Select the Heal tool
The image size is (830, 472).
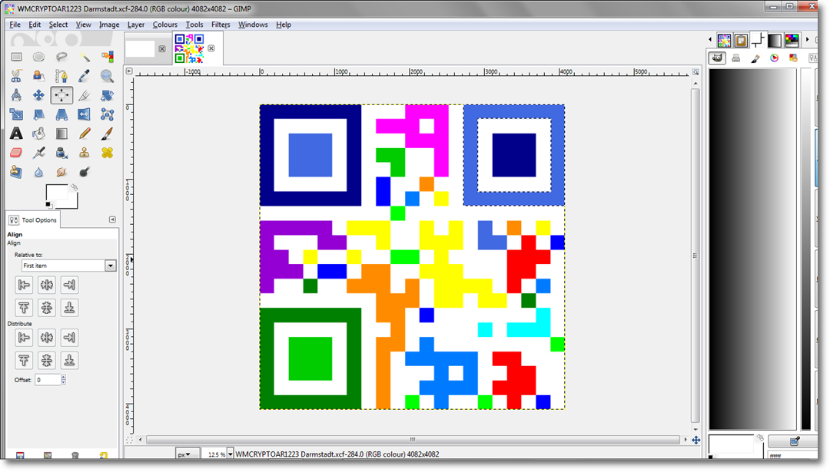pos(107,153)
